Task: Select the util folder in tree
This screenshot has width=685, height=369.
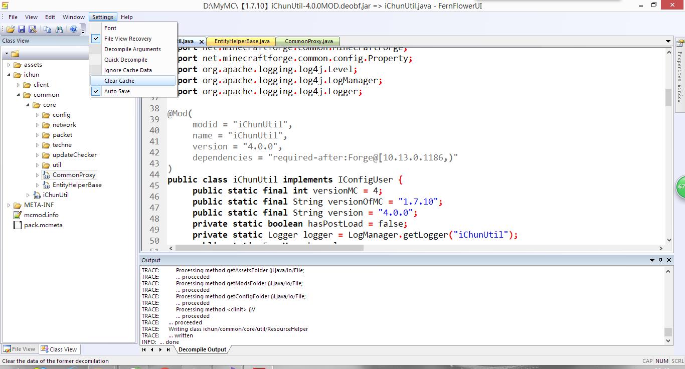Action: click(57, 165)
